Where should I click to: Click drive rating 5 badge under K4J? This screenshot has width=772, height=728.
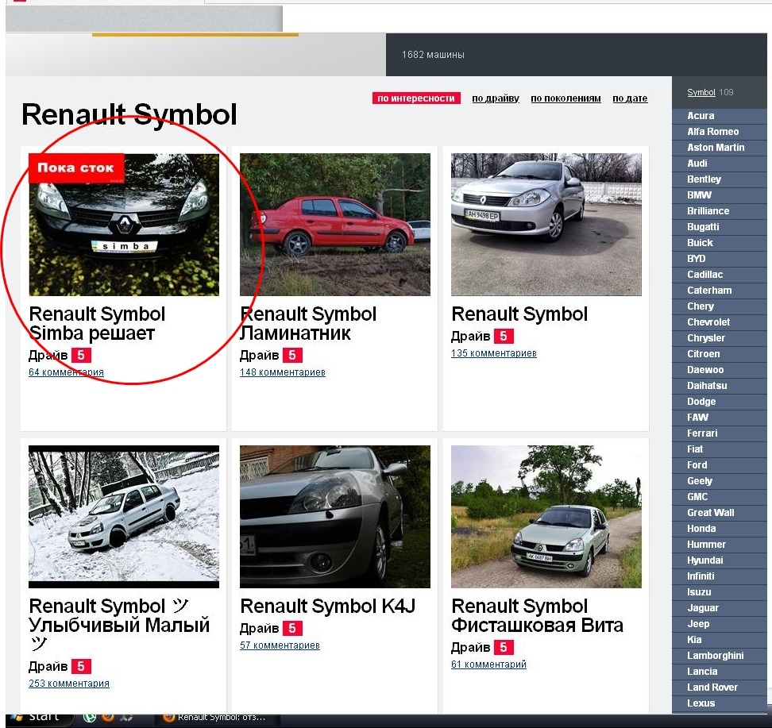tap(292, 628)
